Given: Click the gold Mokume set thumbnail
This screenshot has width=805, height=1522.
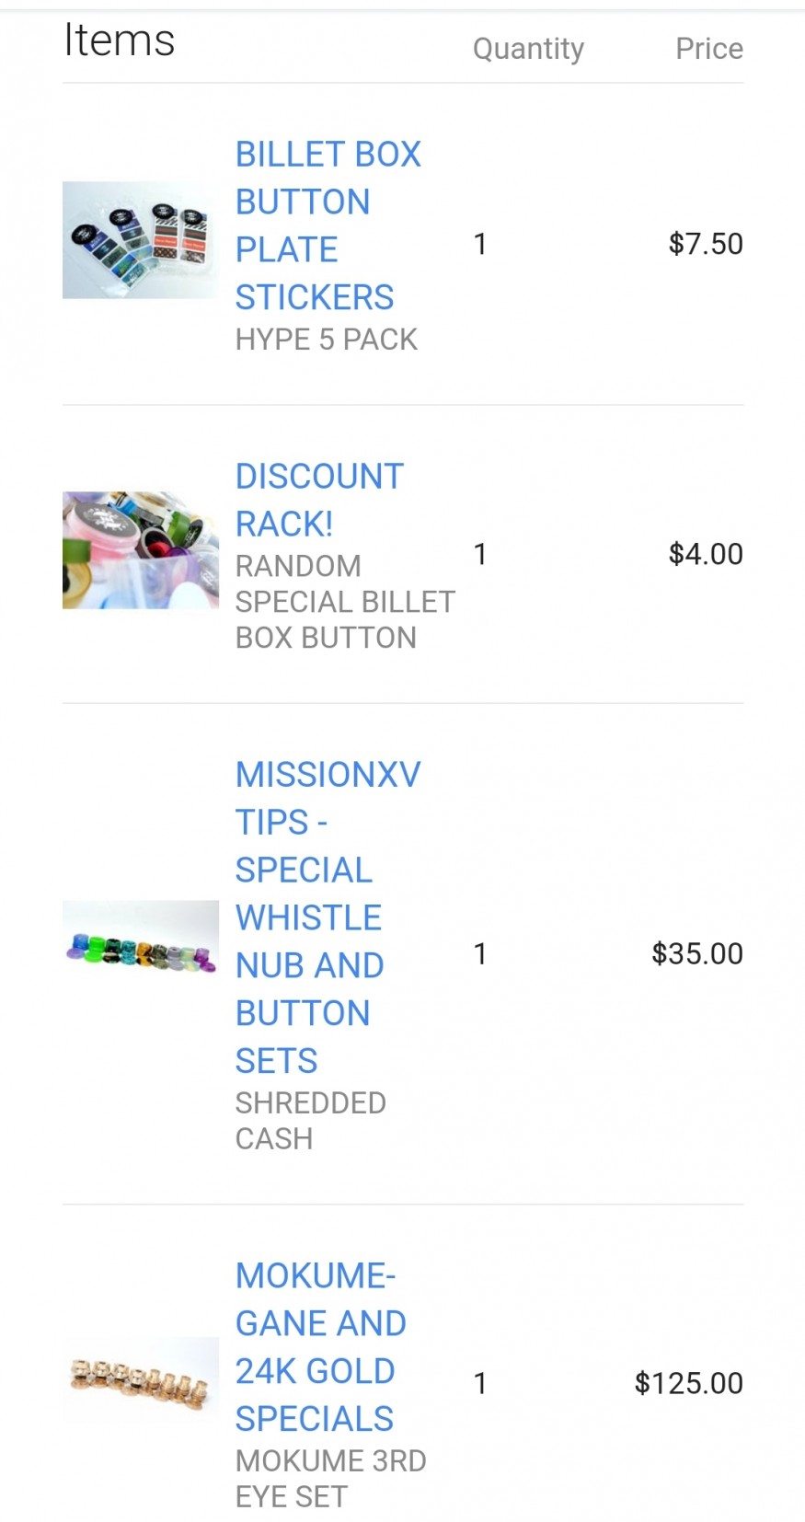Looking at the screenshot, I should click(140, 1378).
